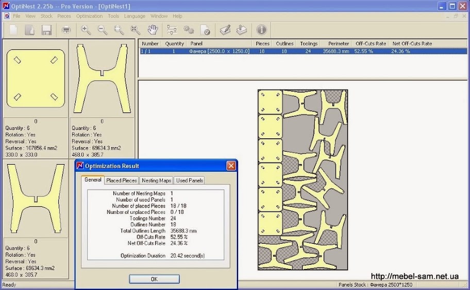Image resolution: width=470 pixels, height=290 pixels.
Task: Click the Zoom In magnifier icon
Action: (x=86, y=30)
